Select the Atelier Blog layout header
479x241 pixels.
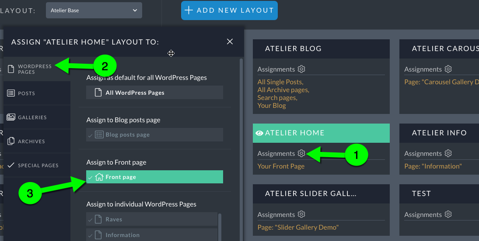click(x=321, y=49)
